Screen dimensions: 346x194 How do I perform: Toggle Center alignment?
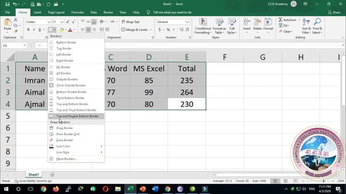88,30
